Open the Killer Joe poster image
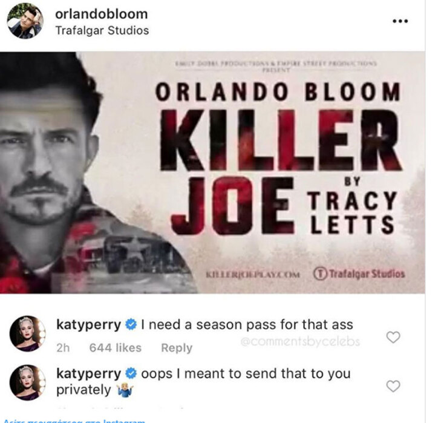444x423 pixels. click(x=212, y=172)
